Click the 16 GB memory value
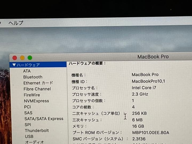192x144 pixels. [138, 126]
